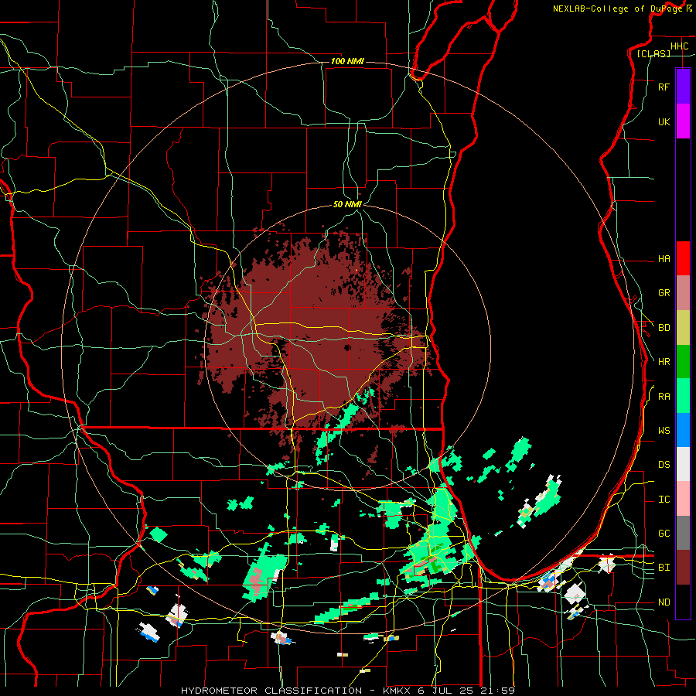The width and height of the screenshot is (696, 696).
Task: Click the 'HYDROMETEOR CLASSIFICATION' title text
Action: click(271, 691)
